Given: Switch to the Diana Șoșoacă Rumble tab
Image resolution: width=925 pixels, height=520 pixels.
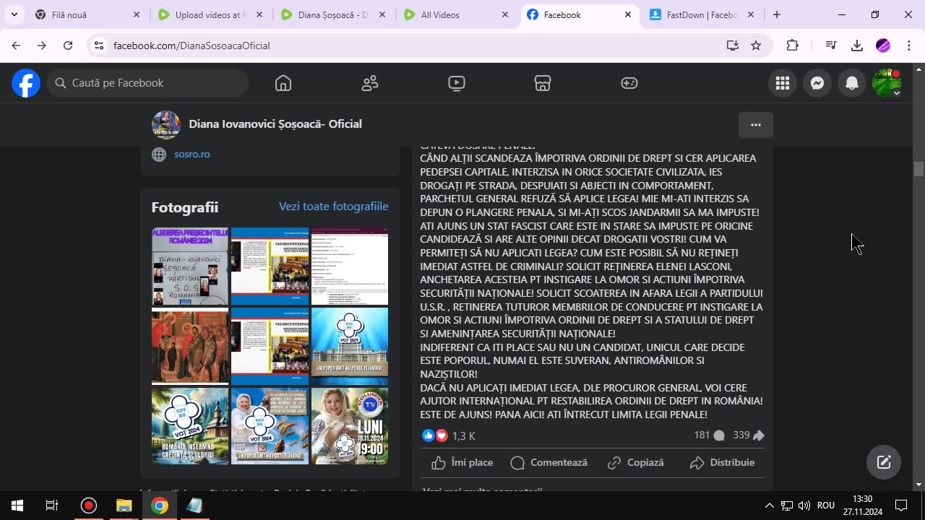Looking at the screenshot, I should 335,14.
